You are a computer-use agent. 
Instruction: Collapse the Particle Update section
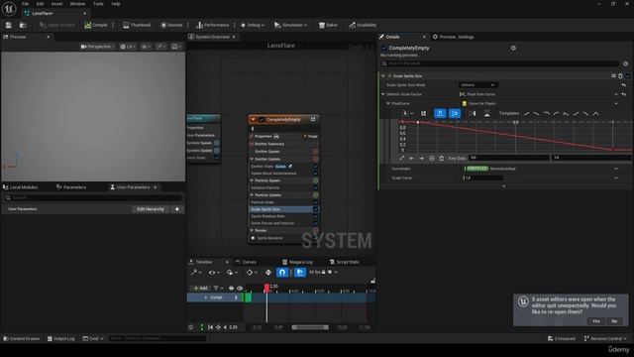pos(252,195)
